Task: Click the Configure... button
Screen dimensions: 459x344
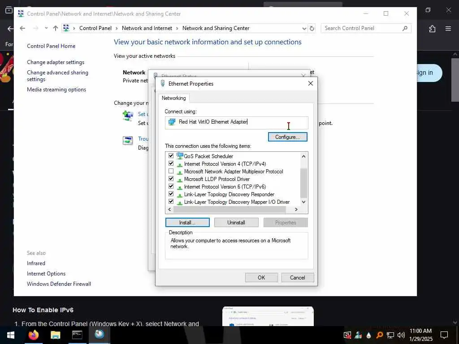Action: pyautogui.click(x=287, y=137)
